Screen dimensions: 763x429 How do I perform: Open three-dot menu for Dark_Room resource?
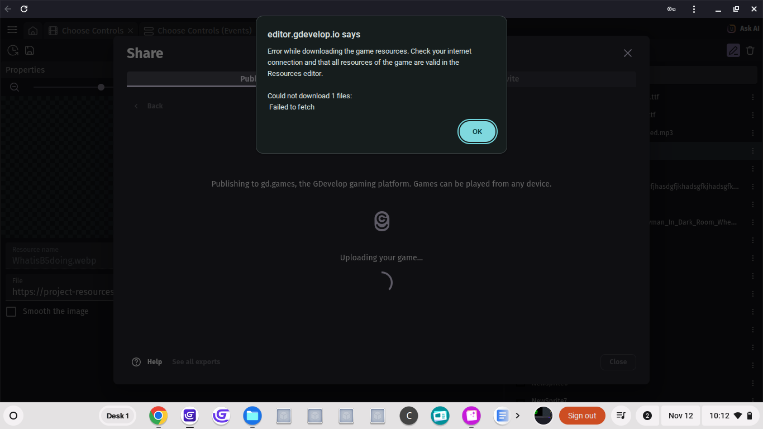pos(752,222)
